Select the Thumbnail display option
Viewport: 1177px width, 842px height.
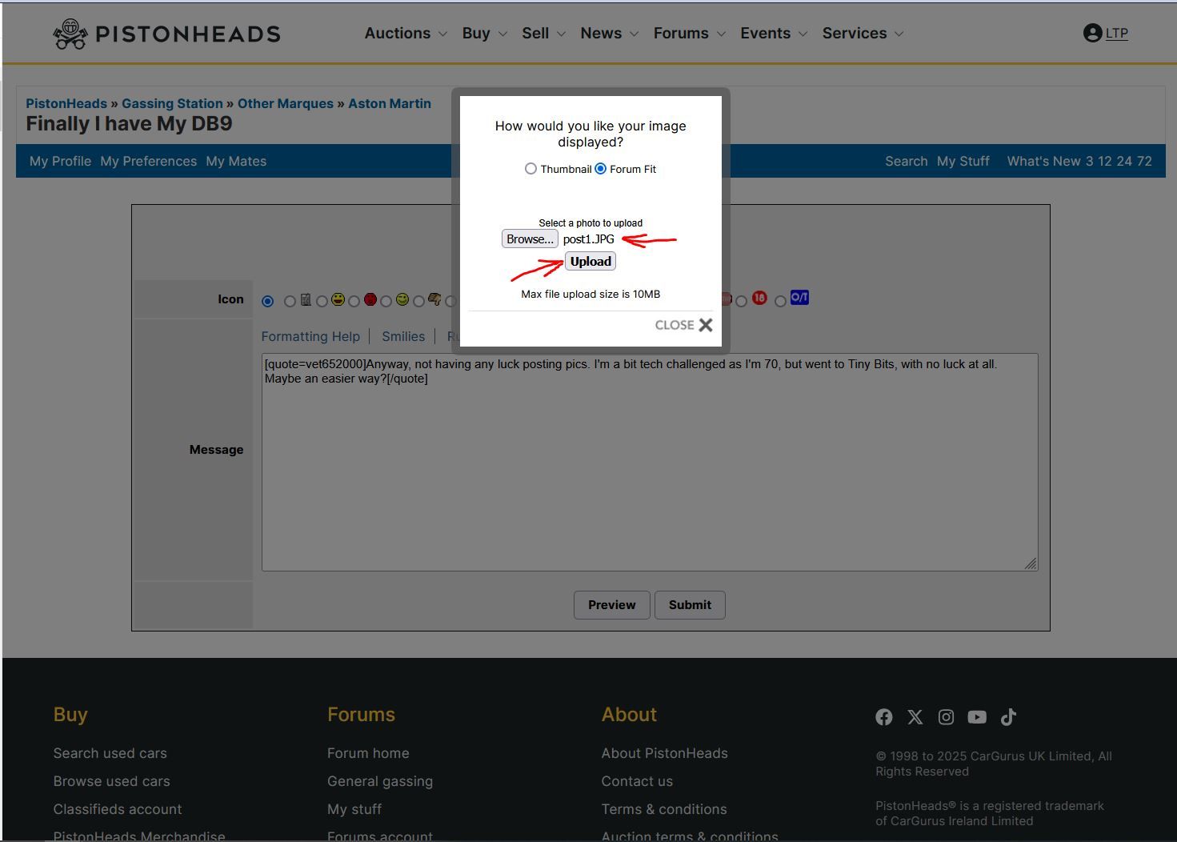(x=530, y=169)
